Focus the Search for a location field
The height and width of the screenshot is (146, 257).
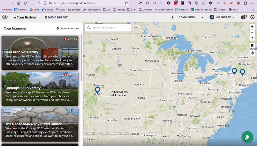(x=108, y=28)
